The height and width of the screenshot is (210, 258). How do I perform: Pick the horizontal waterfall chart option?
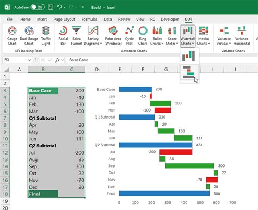tap(189, 72)
